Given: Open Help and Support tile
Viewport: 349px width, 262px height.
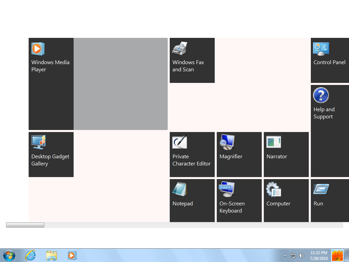Looking at the screenshot, I should point(330,131).
